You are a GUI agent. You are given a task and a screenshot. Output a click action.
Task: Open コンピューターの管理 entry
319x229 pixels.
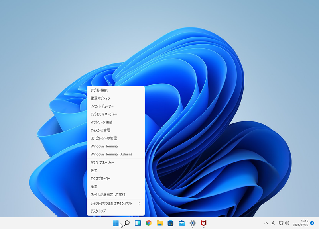click(116, 138)
